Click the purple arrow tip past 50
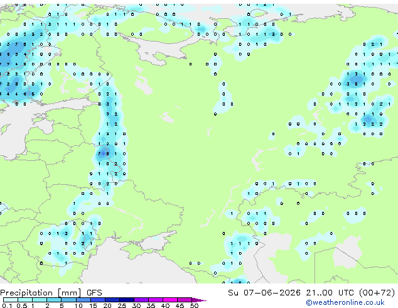Viewport: 398px width, 308px height. pyautogui.click(x=199, y=300)
